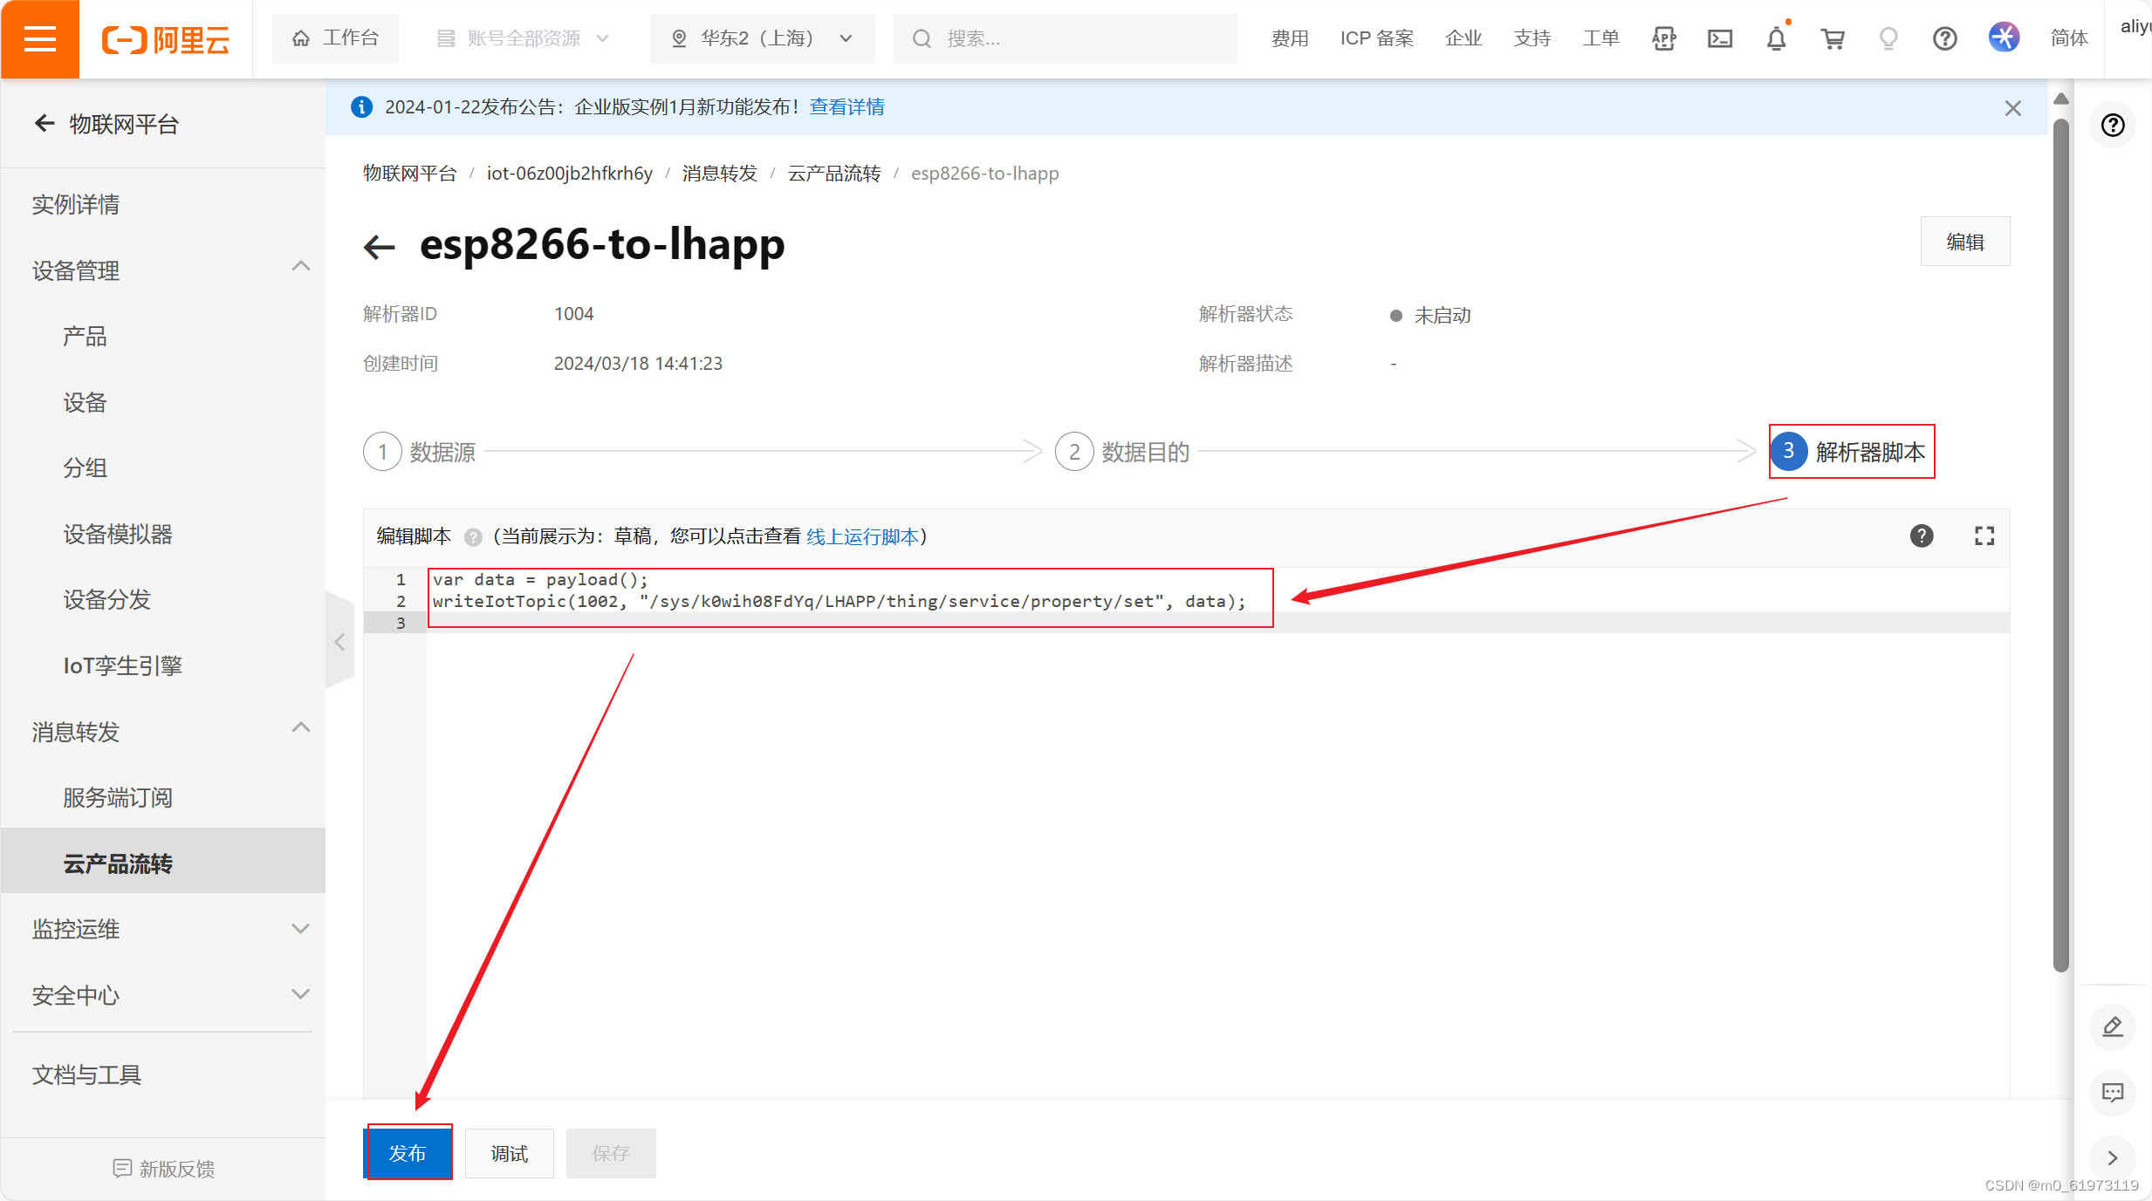
Task: Click the page vertical scrollbar
Action: [x=2060, y=541]
